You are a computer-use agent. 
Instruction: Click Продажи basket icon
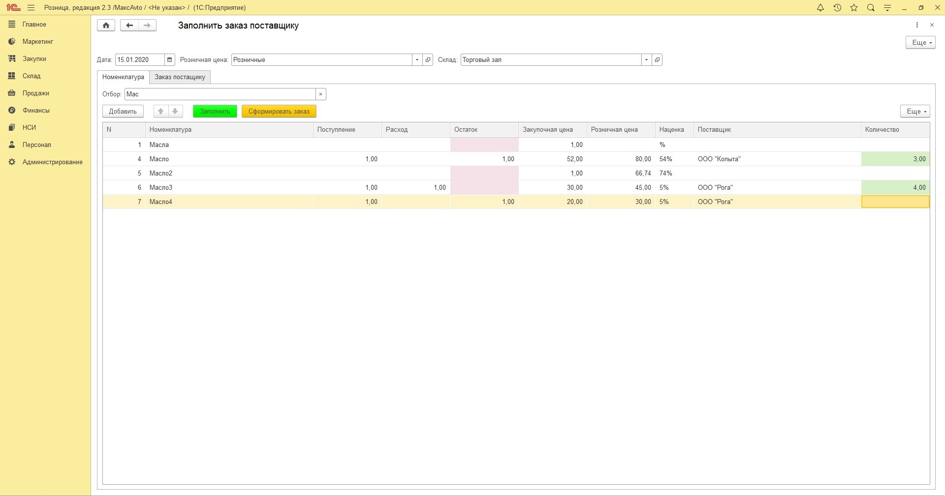(12, 93)
